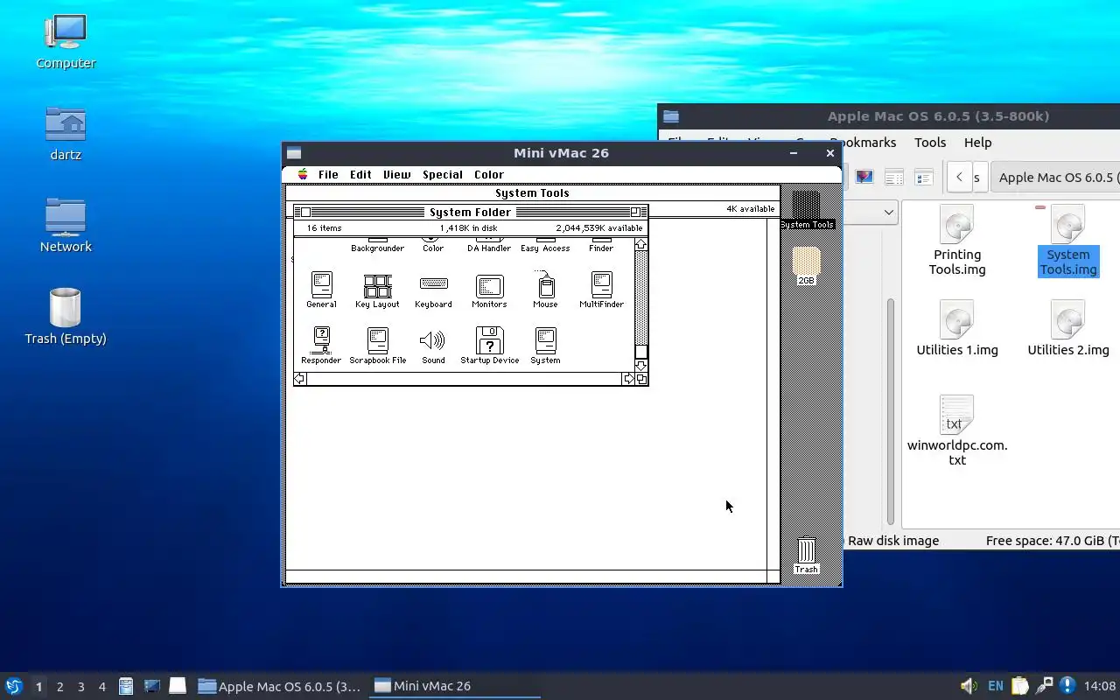Image resolution: width=1120 pixels, height=700 pixels.
Task: Open the Mini vMac window menu icon
Action: (x=294, y=152)
